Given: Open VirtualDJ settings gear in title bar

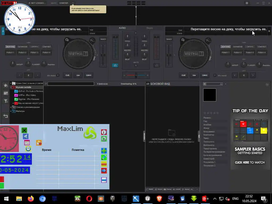Looking at the screenshot, I should (247, 3).
